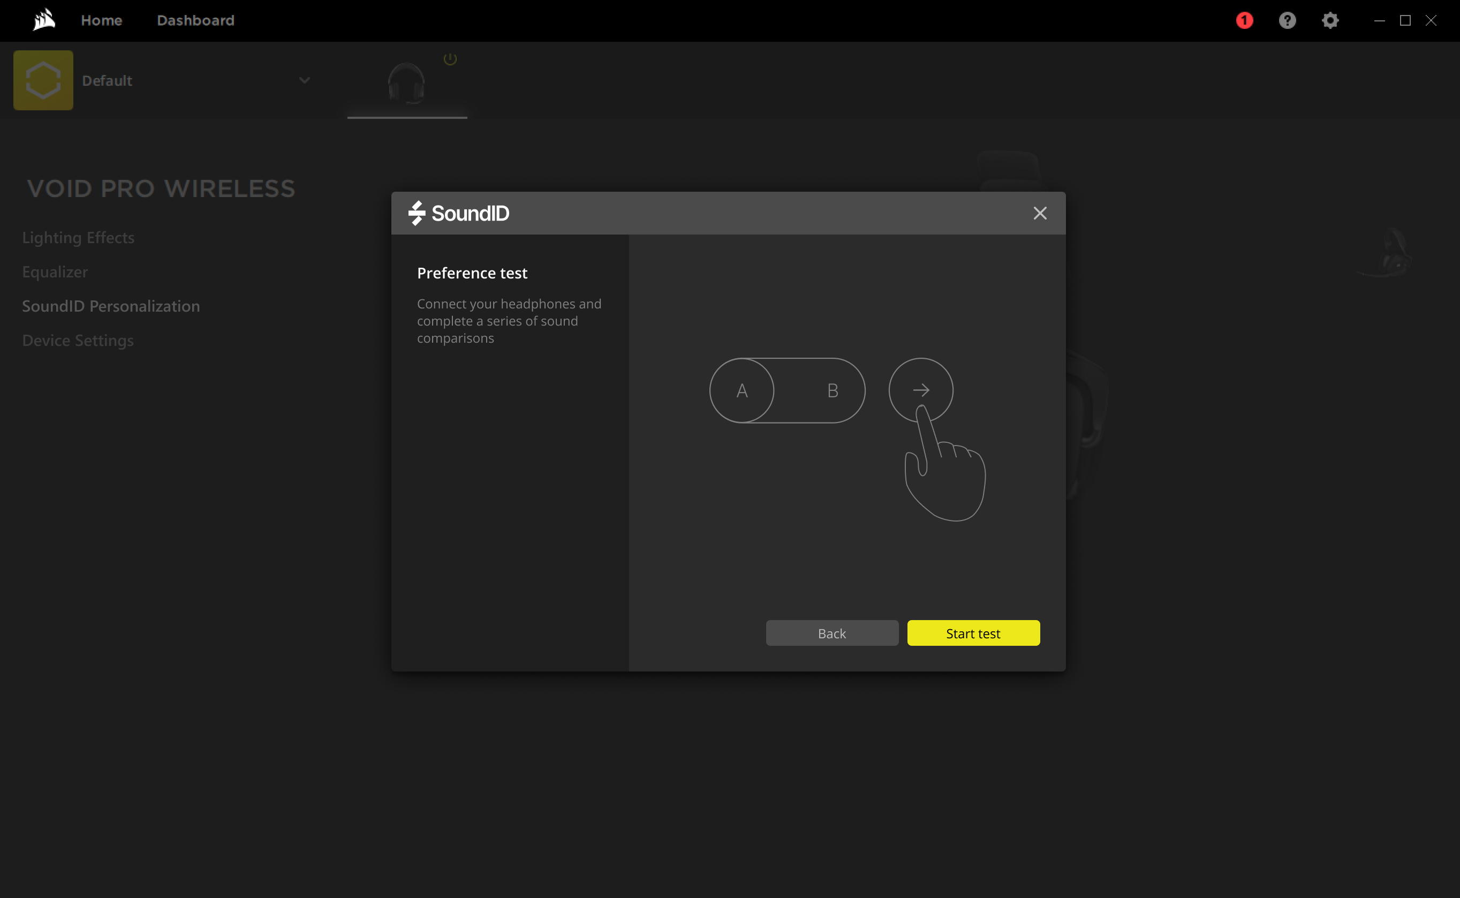Viewport: 1460px width, 898px height.
Task: Click the headset power status icon
Action: click(x=450, y=58)
